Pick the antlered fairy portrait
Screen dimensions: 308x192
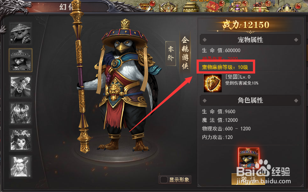pyautogui.click(x=21, y=167)
